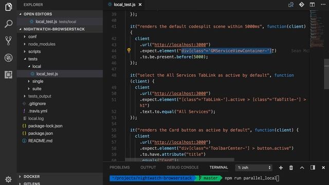The image size is (329, 185).
Task: Click the editor vertical scrollbar thumb
Action: 326,75
